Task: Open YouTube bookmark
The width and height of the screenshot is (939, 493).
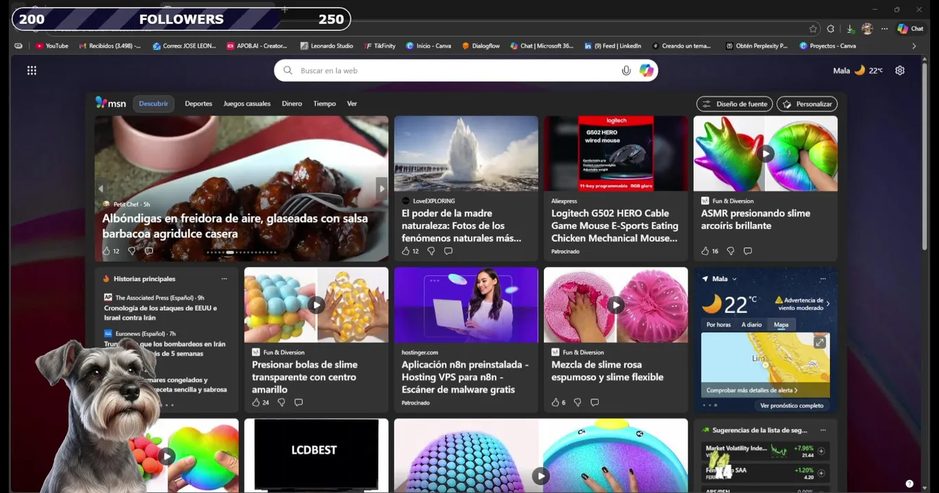Action: (x=52, y=46)
